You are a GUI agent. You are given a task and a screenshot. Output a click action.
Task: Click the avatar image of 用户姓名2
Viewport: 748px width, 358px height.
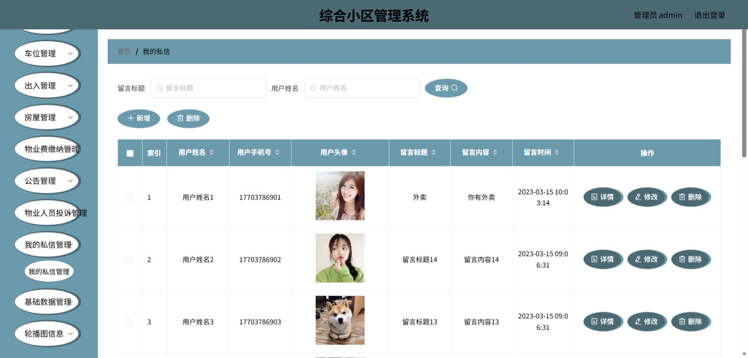(x=340, y=258)
